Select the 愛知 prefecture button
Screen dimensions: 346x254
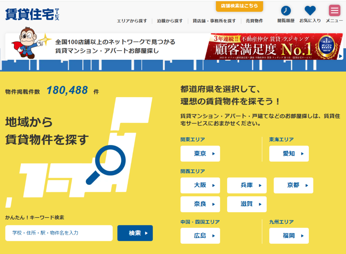(x=289, y=154)
